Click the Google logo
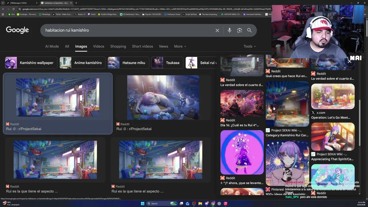The image size is (368, 207). tap(17, 30)
